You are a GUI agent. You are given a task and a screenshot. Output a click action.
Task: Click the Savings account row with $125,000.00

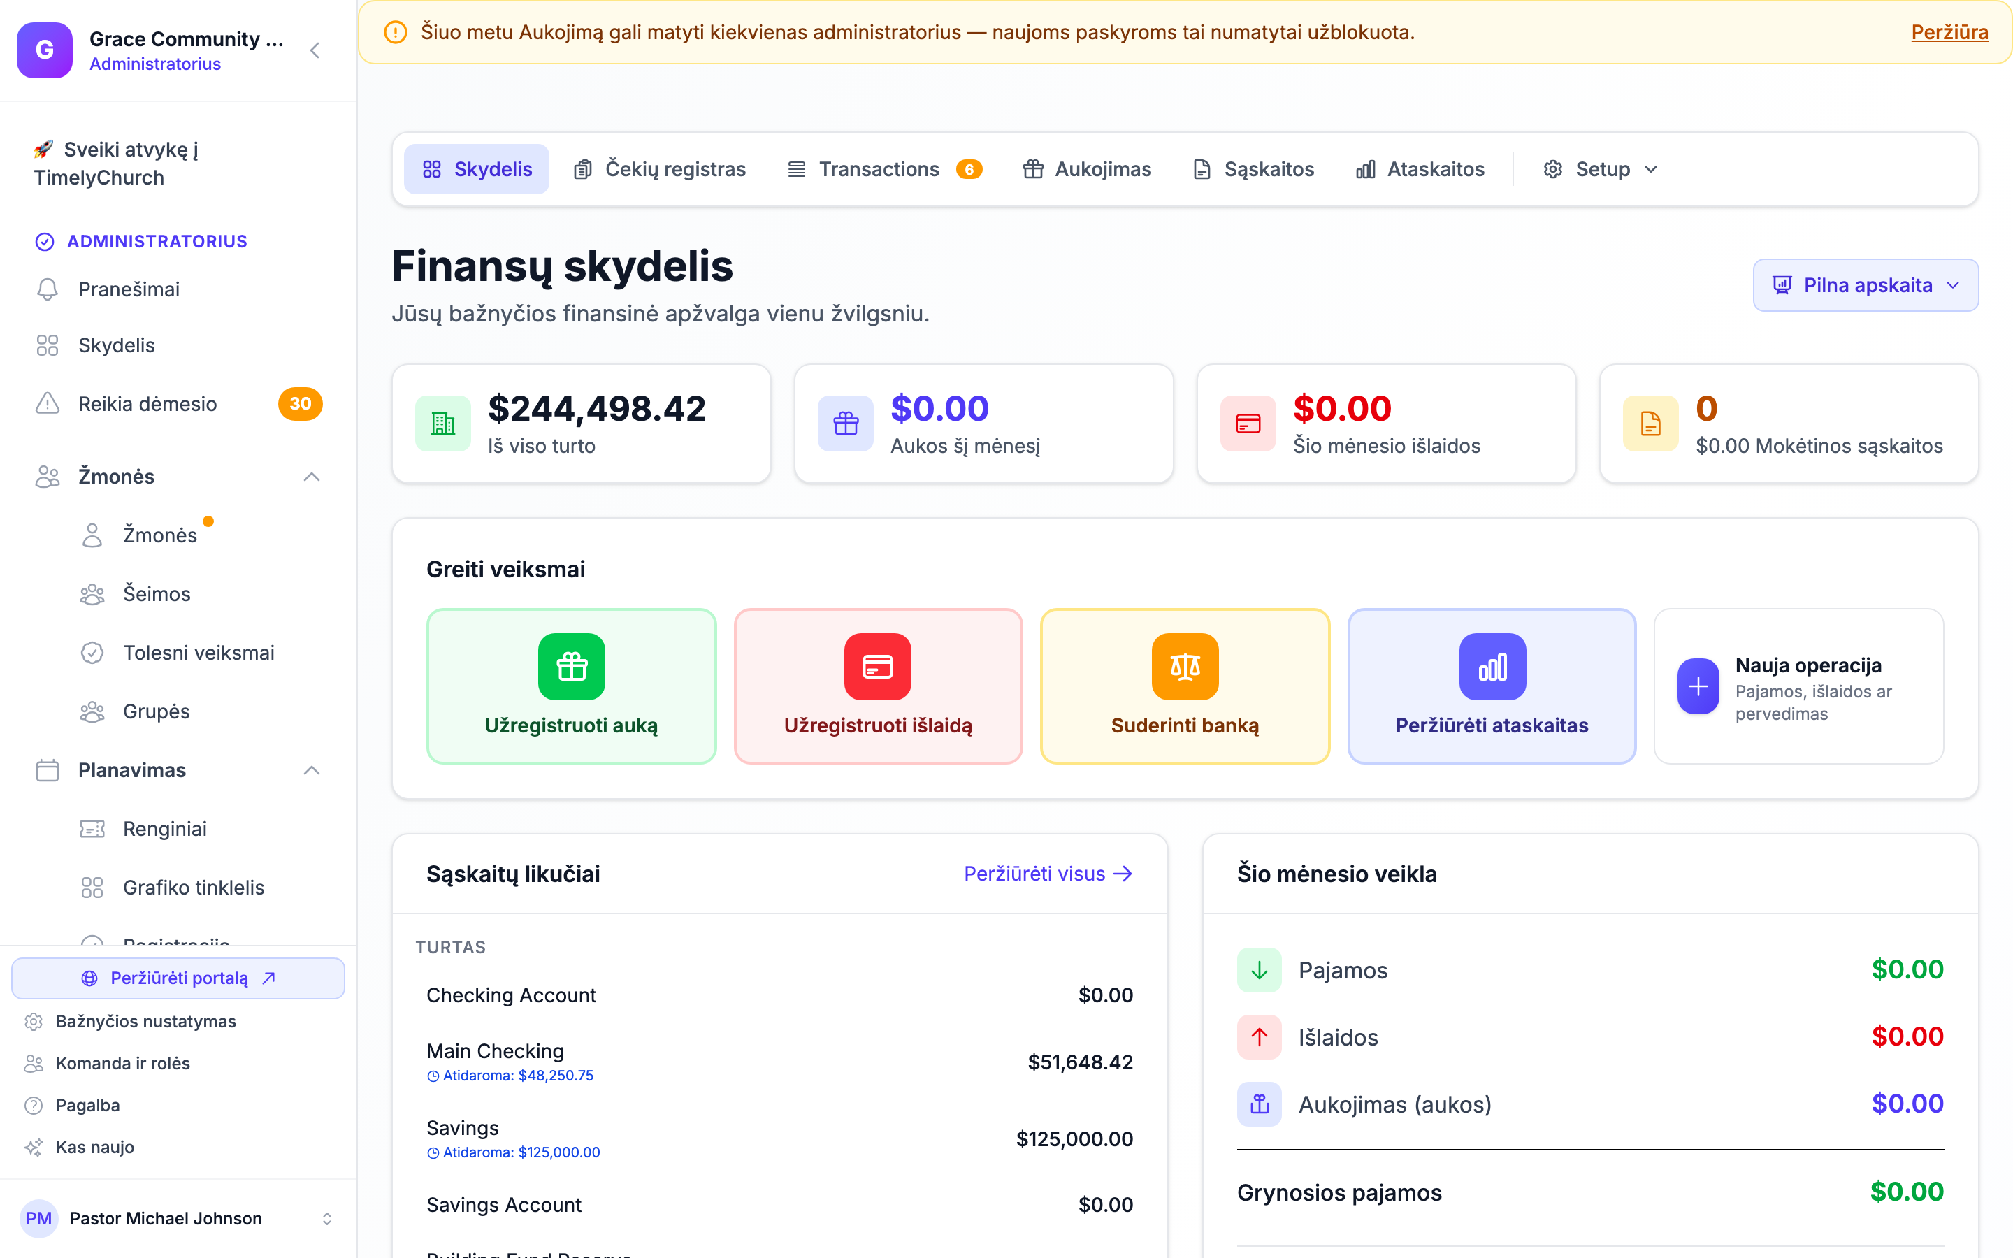[x=779, y=1139]
